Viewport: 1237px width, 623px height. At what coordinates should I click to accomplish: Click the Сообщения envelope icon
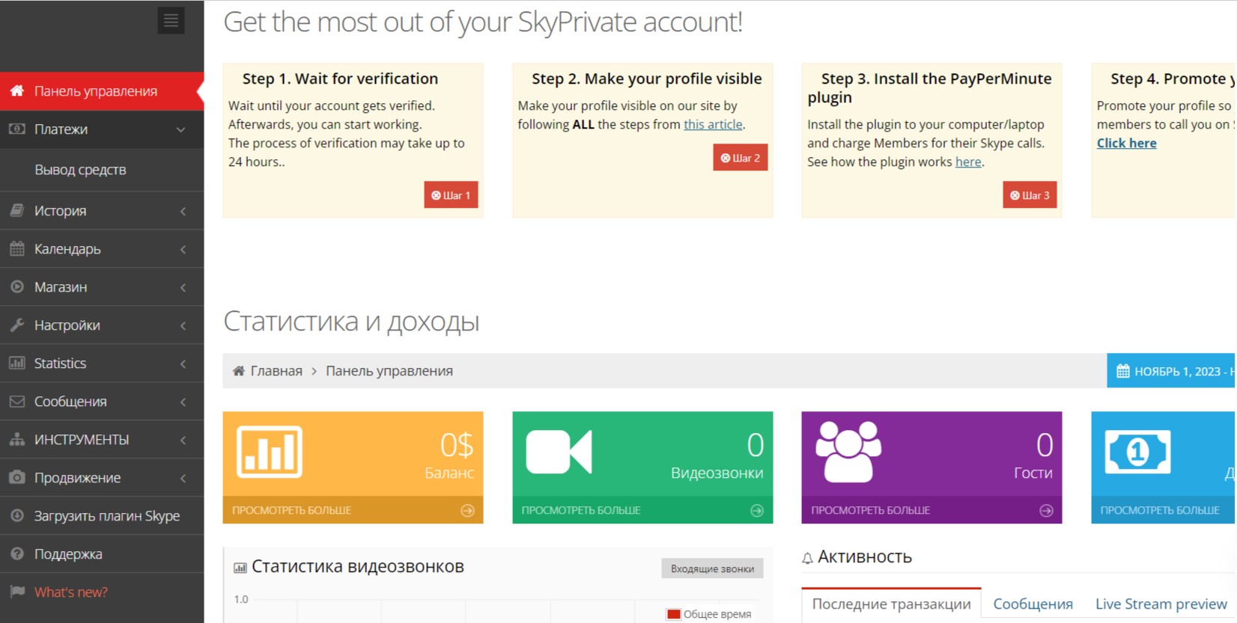tap(17, 401)
